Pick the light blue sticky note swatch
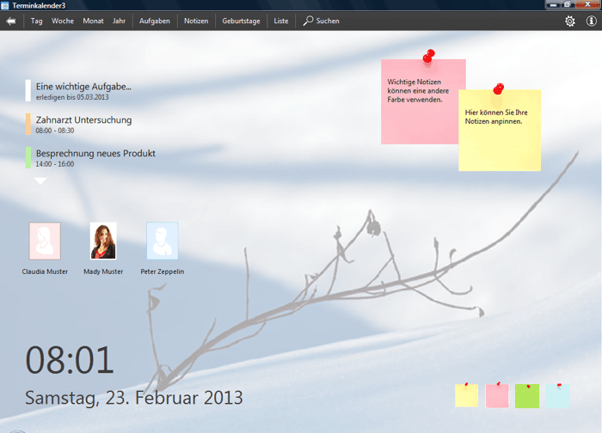The width and height of the screenshot is (602, 433). click(x=556, y=396)
